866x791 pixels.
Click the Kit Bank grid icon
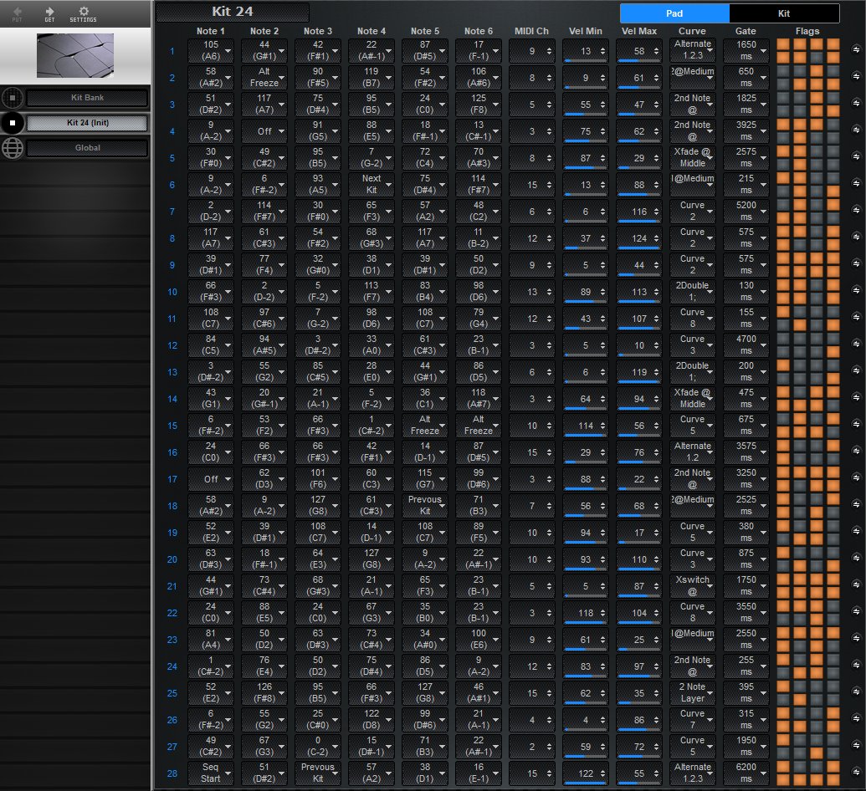coord(13,98)
